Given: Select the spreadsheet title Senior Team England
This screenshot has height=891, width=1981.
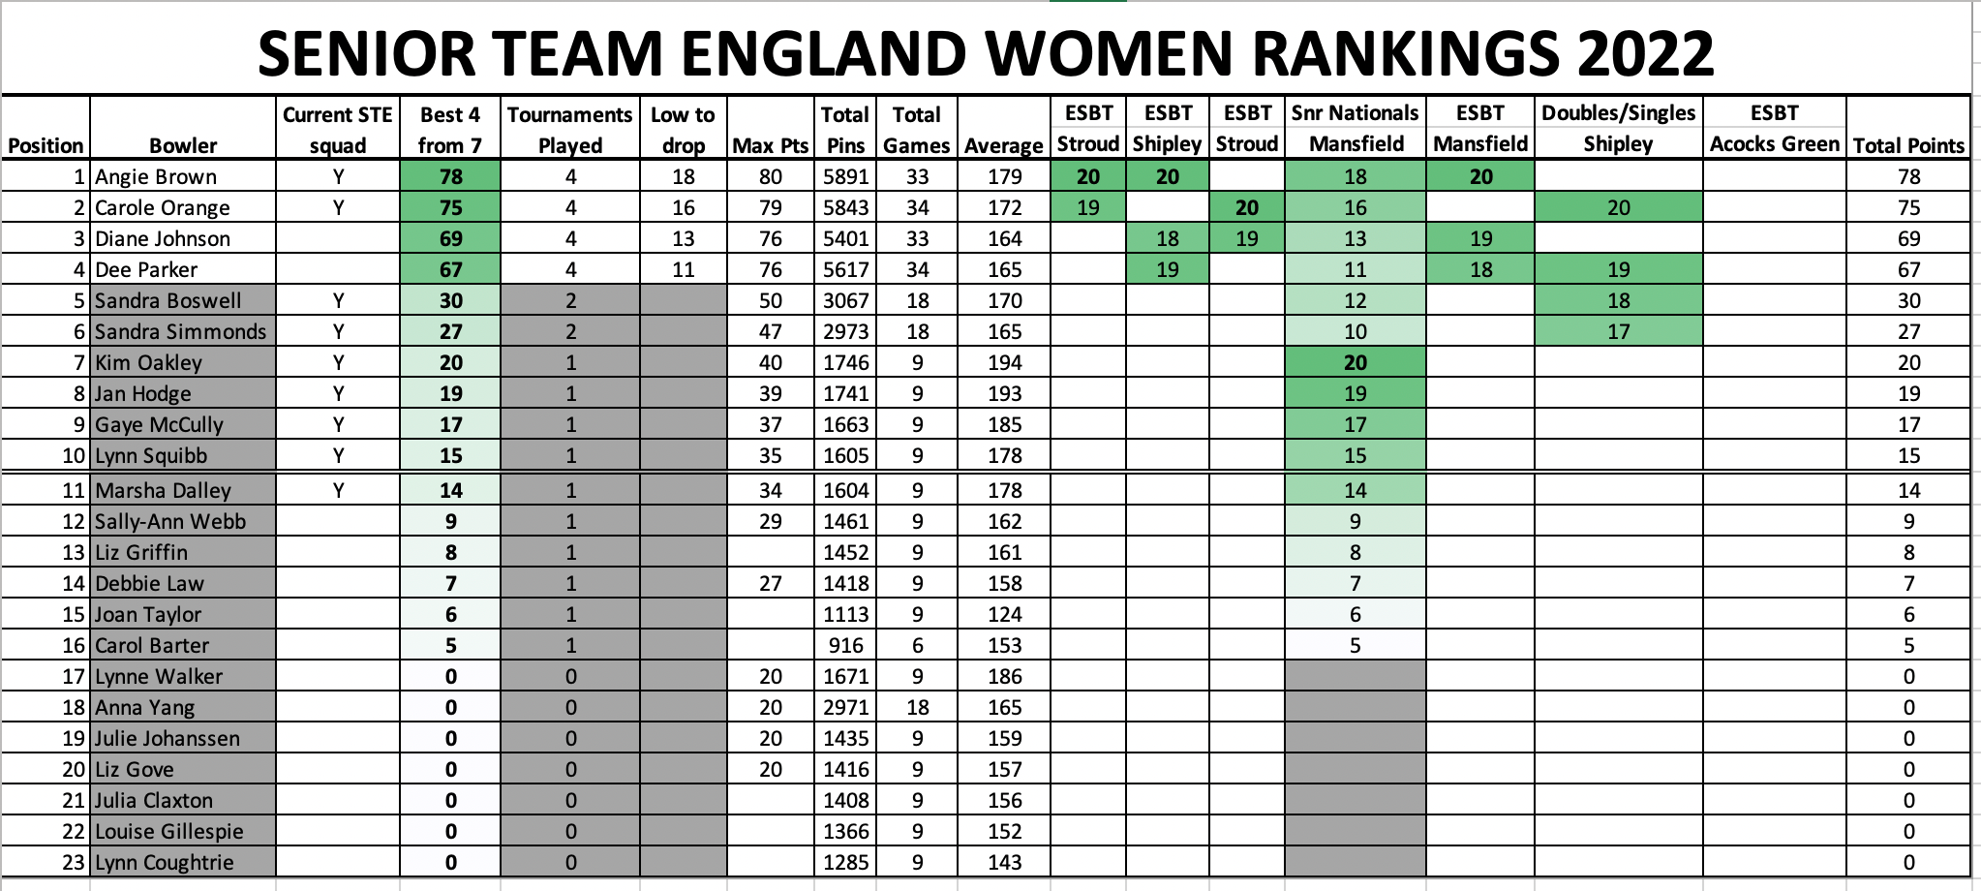Looking at the screenshot, I should (x=986, y=53).
